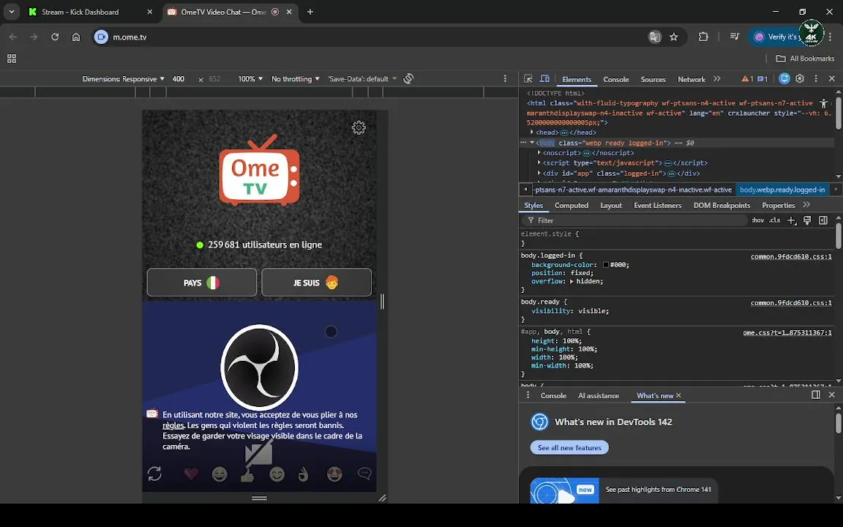This screenshot has height=527, width=843.
Task: Click the refresh camera icon in OmeTV
Action: pos(154,474)
